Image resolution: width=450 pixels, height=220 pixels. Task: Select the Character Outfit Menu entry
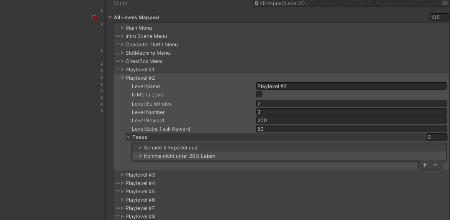[152, 45]
